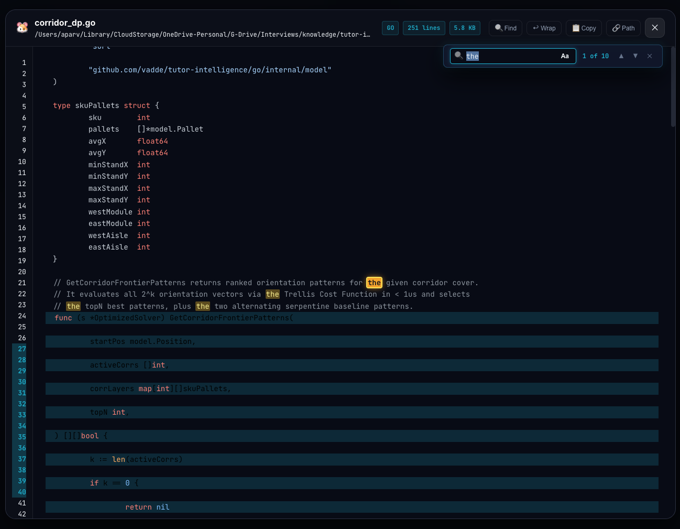The height and width of the screenshot is (529, 680).
Task: Click the '1 of 10' match counter
Action: tap(596, 56)
